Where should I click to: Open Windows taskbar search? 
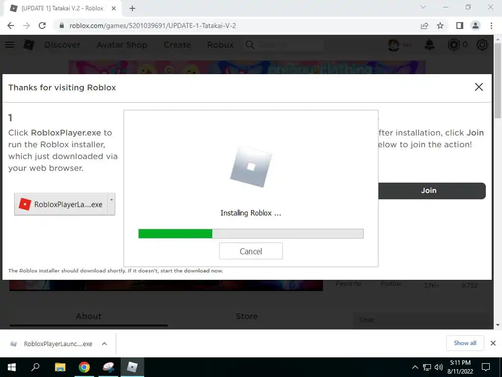(35, 367)
